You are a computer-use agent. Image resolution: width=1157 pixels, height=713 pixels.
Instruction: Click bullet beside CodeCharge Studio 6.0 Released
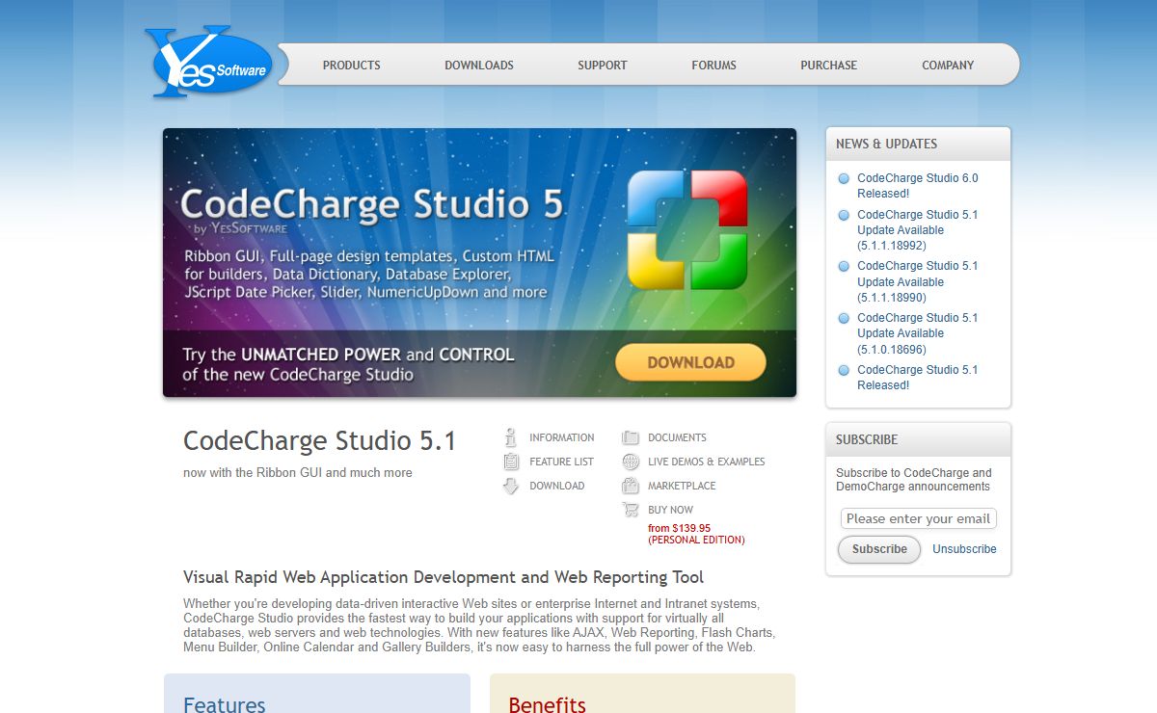(844, 178)
